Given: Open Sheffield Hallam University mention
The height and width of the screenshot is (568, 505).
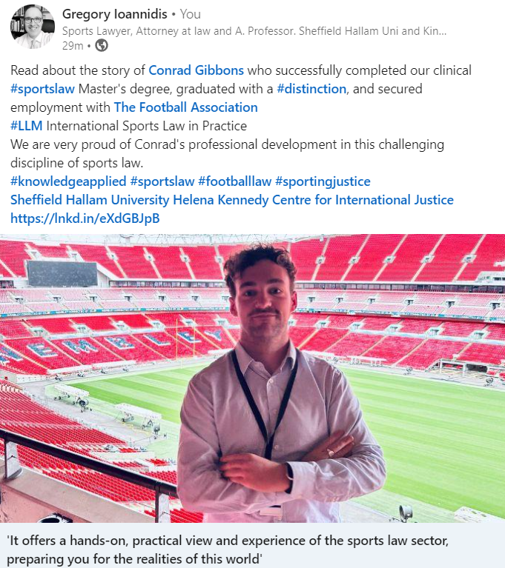Looking at the screenshot, I should (90, 200).
